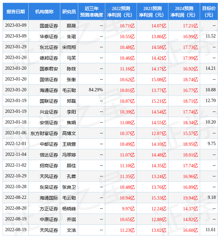This screenshot has height=238, width=218.
Task: Click target price 10.88
Action: (211, 90)
